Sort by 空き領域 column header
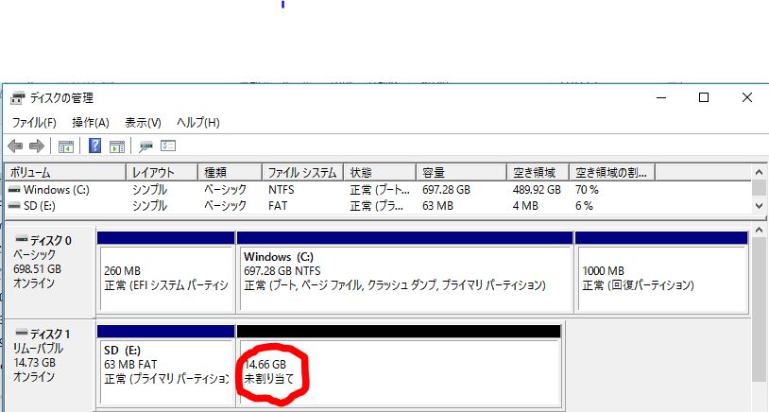 tap(538, 173)
